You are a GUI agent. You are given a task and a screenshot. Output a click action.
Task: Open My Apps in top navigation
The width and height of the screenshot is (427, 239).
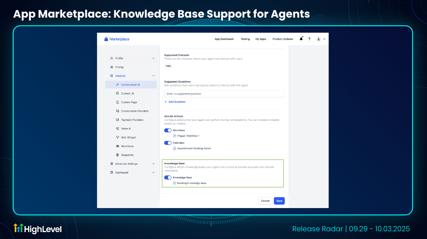[x=261, y=39]
